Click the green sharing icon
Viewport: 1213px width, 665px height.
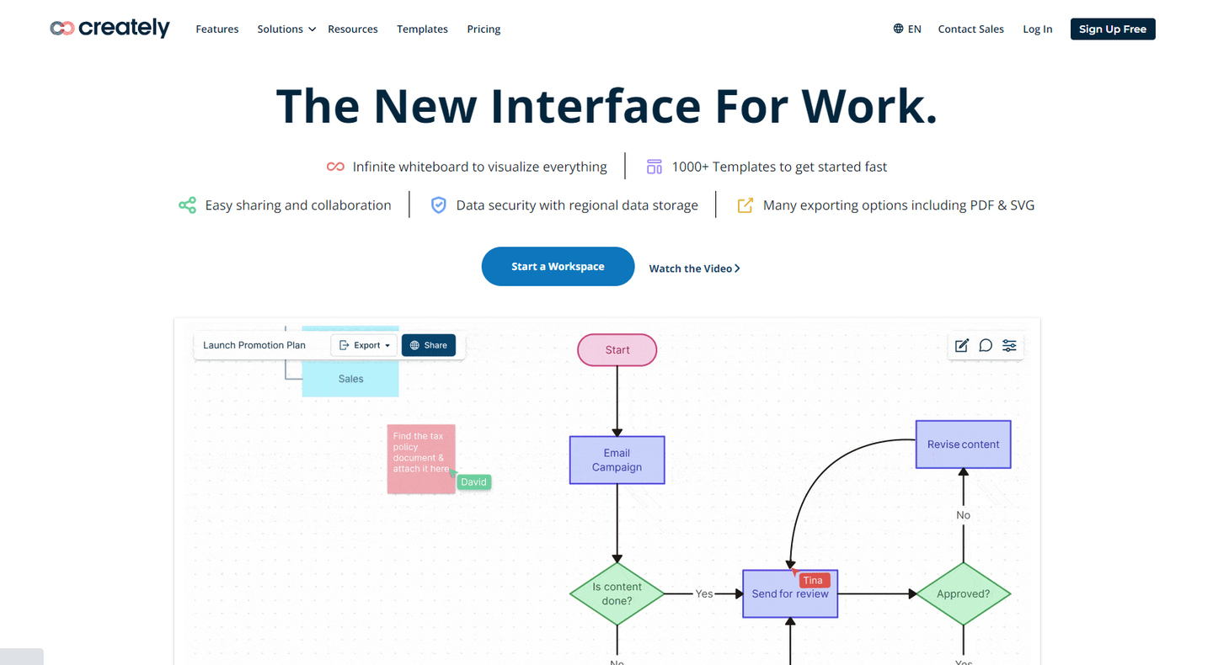pos(187,205)
